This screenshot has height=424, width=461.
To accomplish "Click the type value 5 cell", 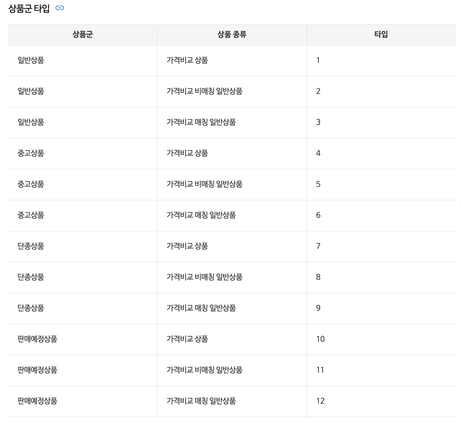I will tap(381, 184).
